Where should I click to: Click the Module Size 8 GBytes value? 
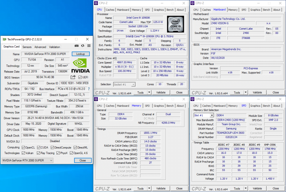pos(273,115)
